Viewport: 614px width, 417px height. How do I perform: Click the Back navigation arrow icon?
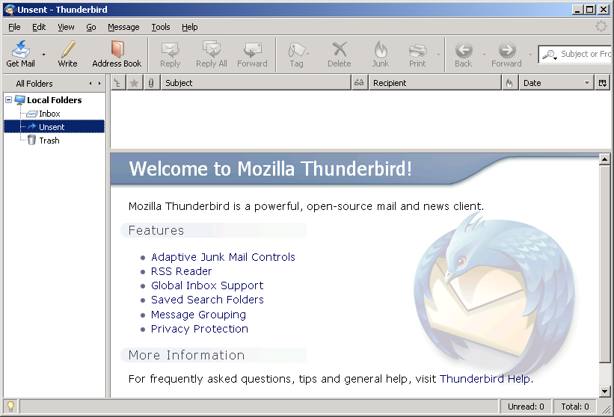464,49
